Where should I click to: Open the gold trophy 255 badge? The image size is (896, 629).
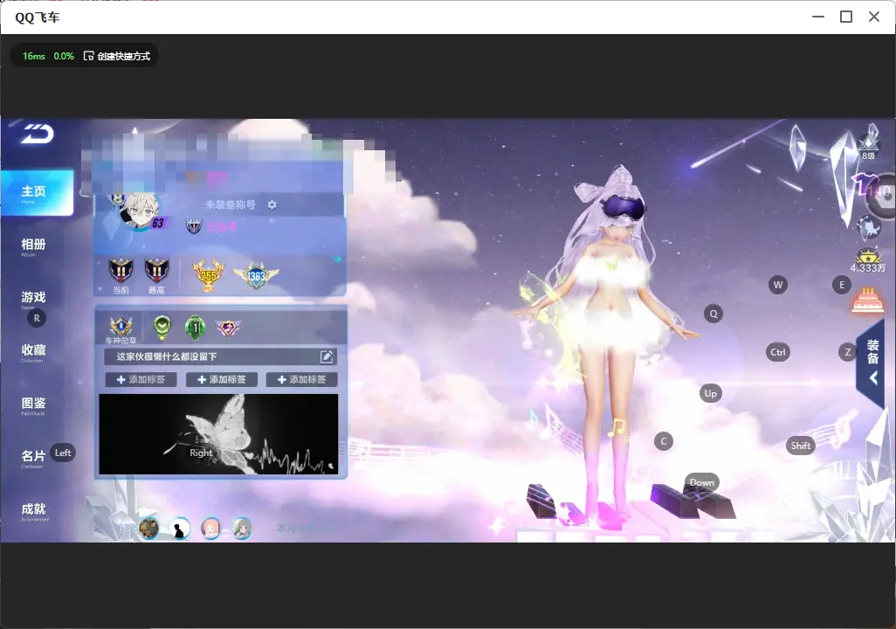coord(209,275)
